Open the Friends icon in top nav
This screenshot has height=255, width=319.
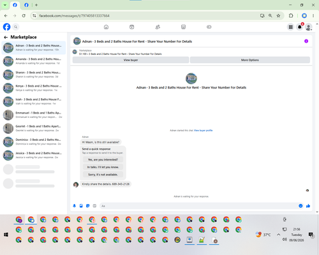158,27
